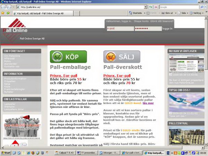
Task: Click the Policy sidebar link
Action: point(8,61)
